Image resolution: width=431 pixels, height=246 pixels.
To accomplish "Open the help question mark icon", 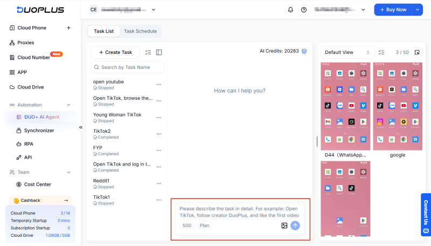I will tap(304, 10).
